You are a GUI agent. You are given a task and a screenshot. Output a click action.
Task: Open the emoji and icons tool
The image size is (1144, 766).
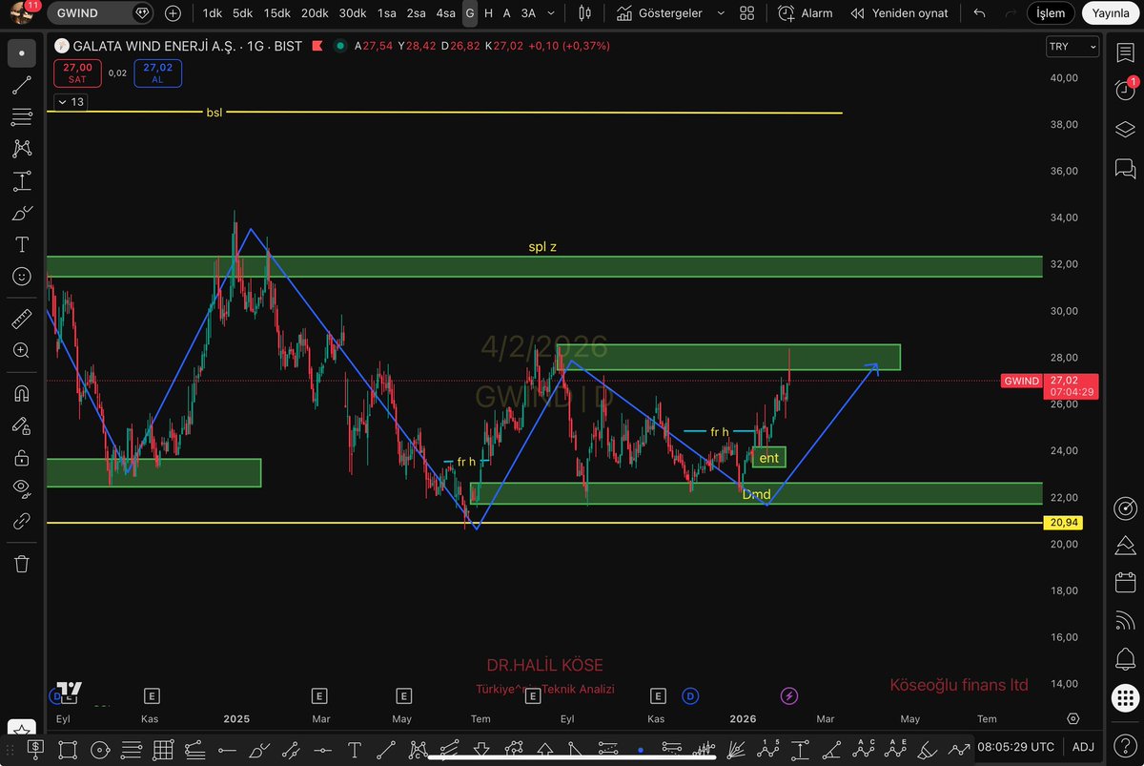point(21,276)
